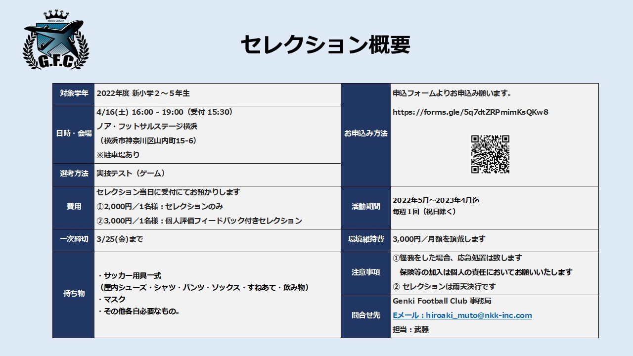
Task: Click the 対象学年 header cell
Action: point(74,93)
